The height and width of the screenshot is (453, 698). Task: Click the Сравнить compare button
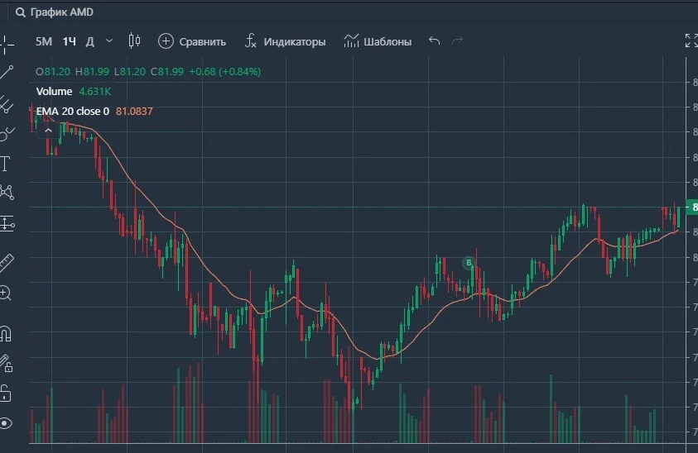[x=192, y=42]
